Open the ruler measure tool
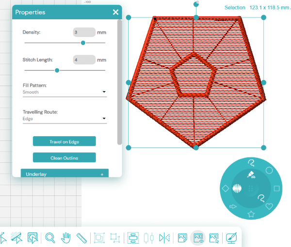The width and height of the screenshot is (291, 247). [x=81, y=238]
